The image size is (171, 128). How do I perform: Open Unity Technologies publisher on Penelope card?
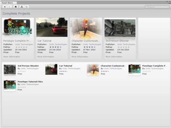tap(24, 45)
